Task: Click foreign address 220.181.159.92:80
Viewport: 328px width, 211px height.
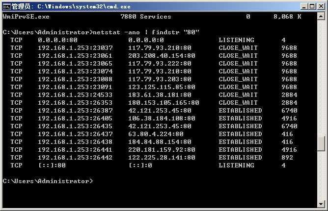Action: point(162,150)
